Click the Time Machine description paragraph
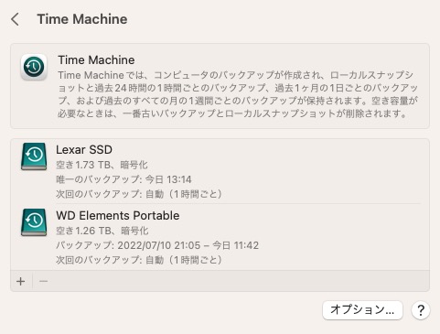Viewport: 440px width, 334px height. coord(238,94)
